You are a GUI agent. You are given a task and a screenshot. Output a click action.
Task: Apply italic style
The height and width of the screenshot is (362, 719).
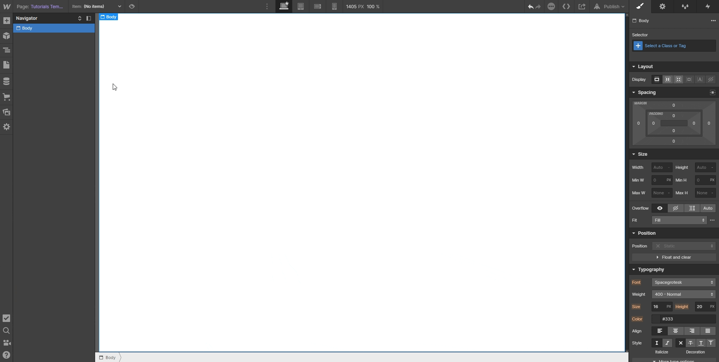click(x=667, y=343)
